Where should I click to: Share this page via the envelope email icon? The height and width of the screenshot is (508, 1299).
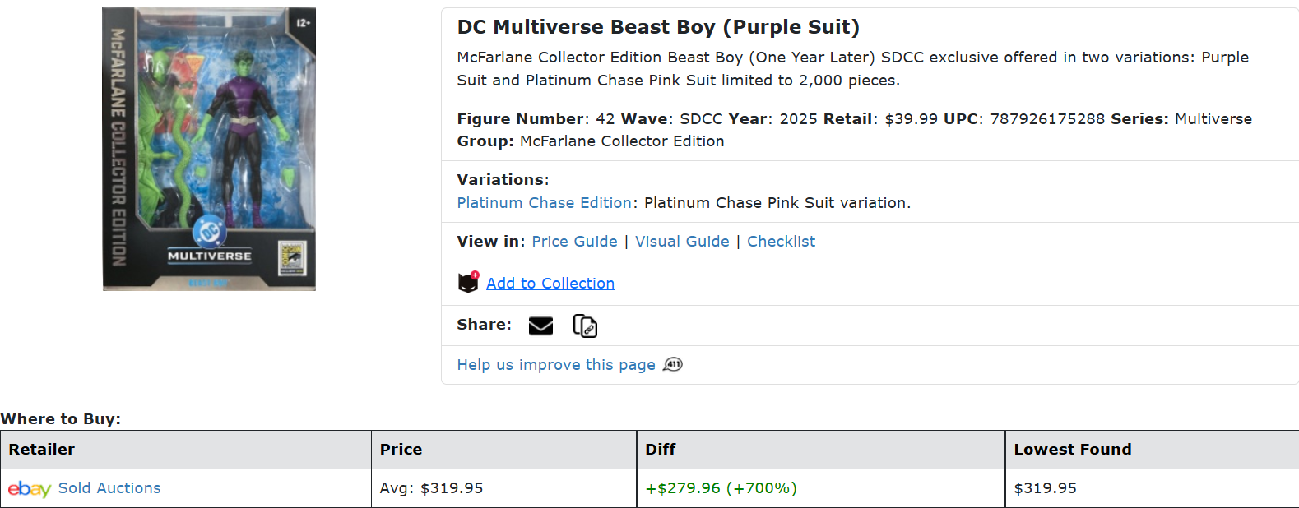tap(540, 326)
